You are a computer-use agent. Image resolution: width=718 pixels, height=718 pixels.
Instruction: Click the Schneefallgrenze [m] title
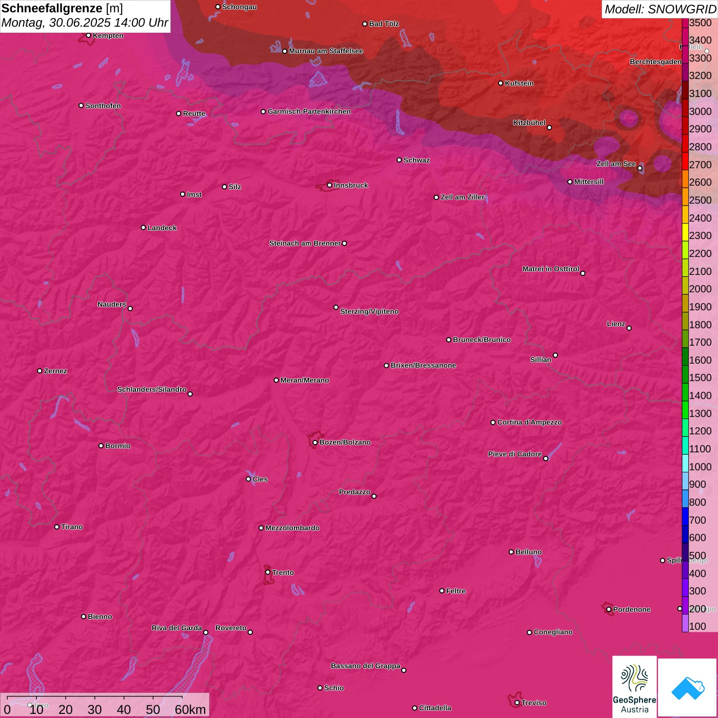[x=62, y=8]
